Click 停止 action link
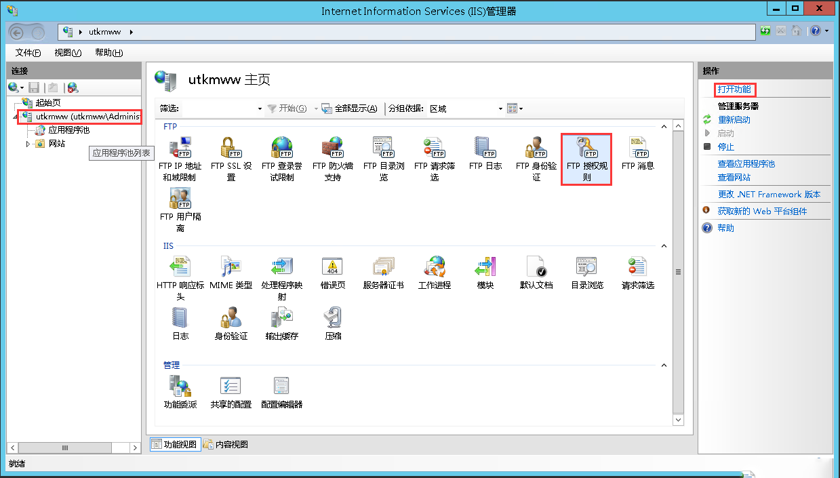 click(x=726, y=147)
